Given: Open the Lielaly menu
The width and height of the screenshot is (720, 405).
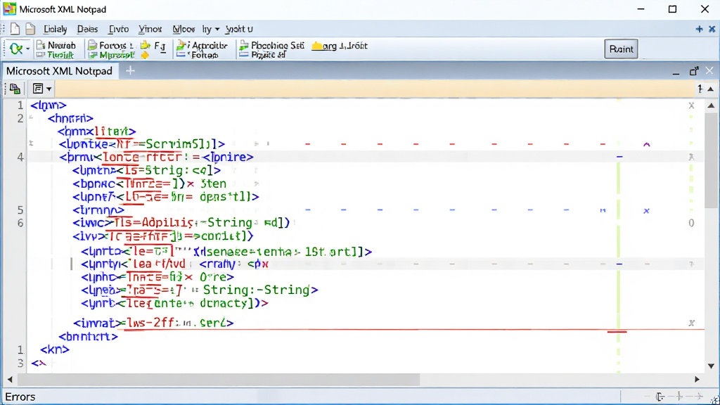Looking at the screenshot, I should point(55,29).
